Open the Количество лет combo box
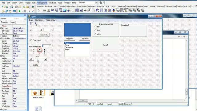Image resolution: width=197 pixels, height=111 pixels. click(x=50, y=46)
